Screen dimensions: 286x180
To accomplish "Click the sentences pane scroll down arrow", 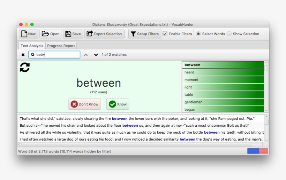I will point(266,140).
